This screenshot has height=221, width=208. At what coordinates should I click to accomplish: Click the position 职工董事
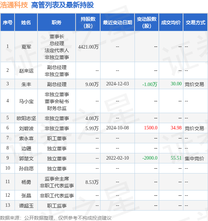point(57,138)
